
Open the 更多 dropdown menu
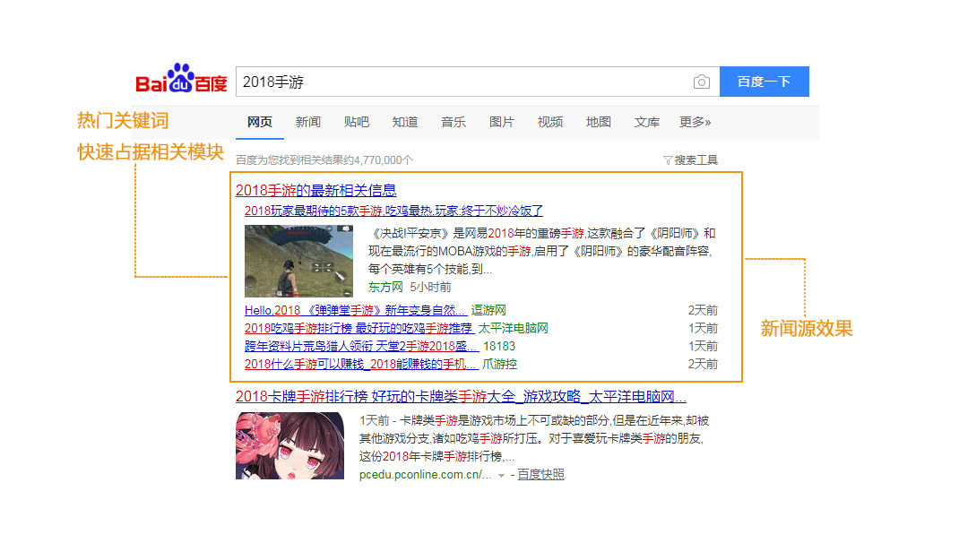696,123
